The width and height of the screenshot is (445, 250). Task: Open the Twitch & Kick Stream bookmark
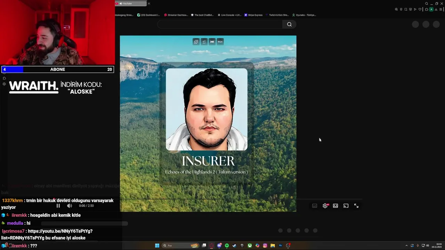click(277, 15)
